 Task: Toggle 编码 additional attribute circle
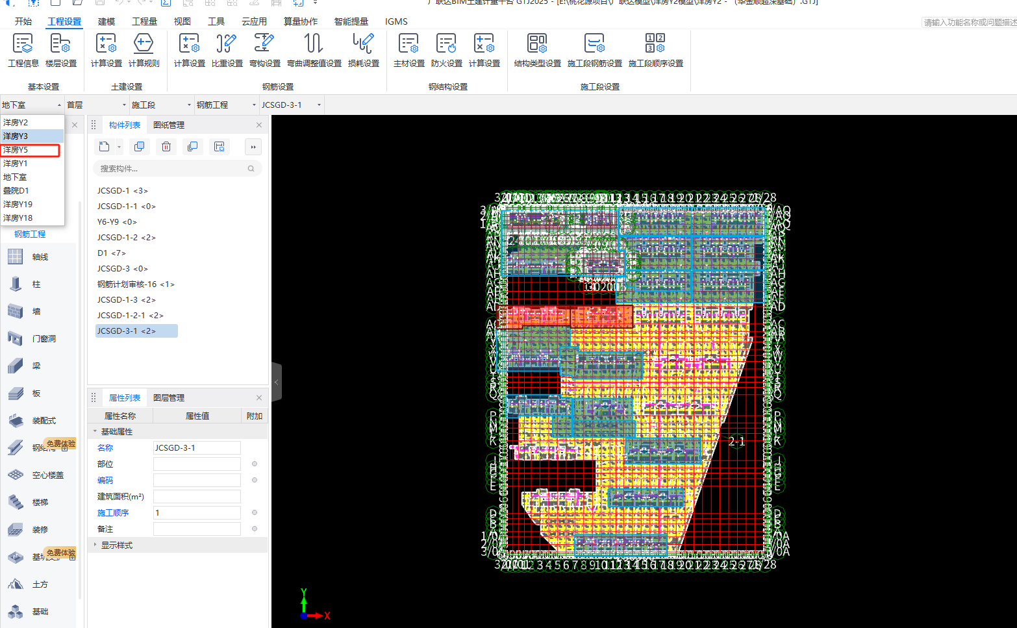[255, 480]
